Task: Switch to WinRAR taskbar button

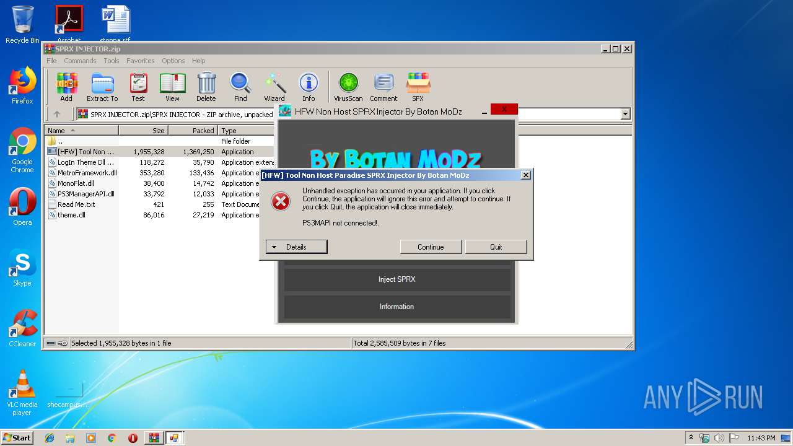Action: [154, 438]
